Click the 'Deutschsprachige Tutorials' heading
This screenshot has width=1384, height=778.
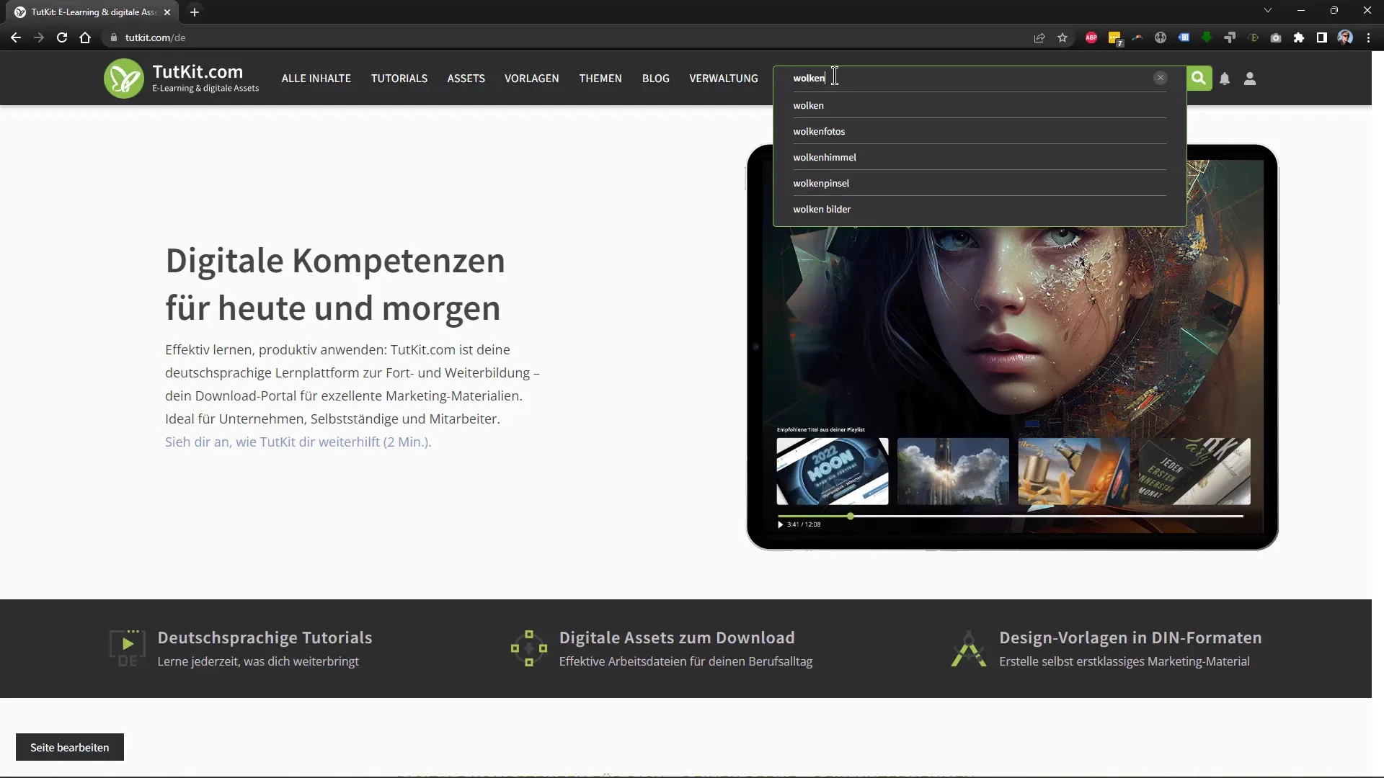[265, 638]
